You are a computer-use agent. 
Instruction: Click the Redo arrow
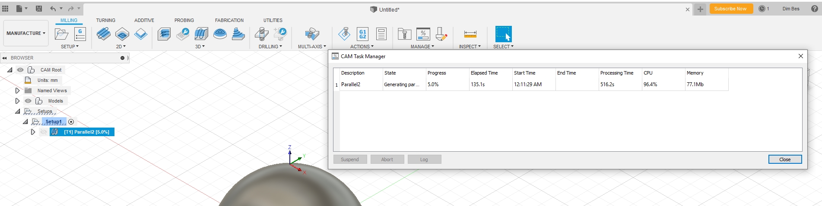tap(71, 9)
